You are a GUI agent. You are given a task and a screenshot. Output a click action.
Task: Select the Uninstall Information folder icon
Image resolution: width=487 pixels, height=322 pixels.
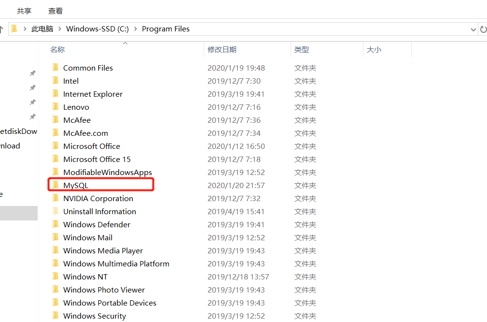point(56,211)
